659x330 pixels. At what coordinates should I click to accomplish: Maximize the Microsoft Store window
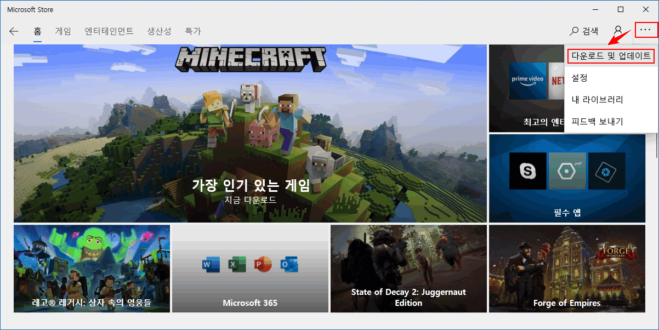click(x=621, y=9)
